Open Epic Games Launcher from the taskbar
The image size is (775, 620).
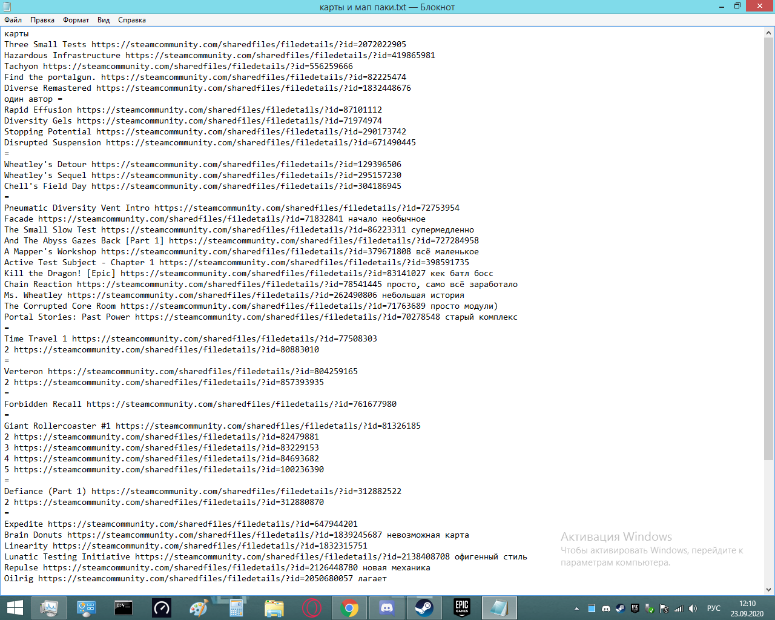[x=462, y=608]
